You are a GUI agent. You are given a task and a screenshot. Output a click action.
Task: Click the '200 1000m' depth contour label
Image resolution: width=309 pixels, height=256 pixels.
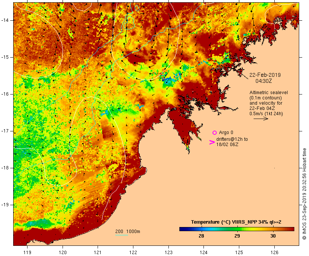(128, 232)
